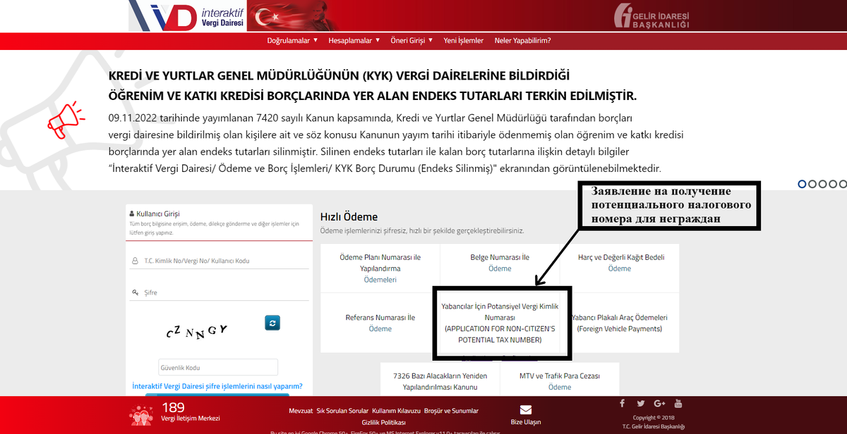Open the Doğrulamalar dropdown menu
Screen dimensions: 847x434
tap(292, 40)
